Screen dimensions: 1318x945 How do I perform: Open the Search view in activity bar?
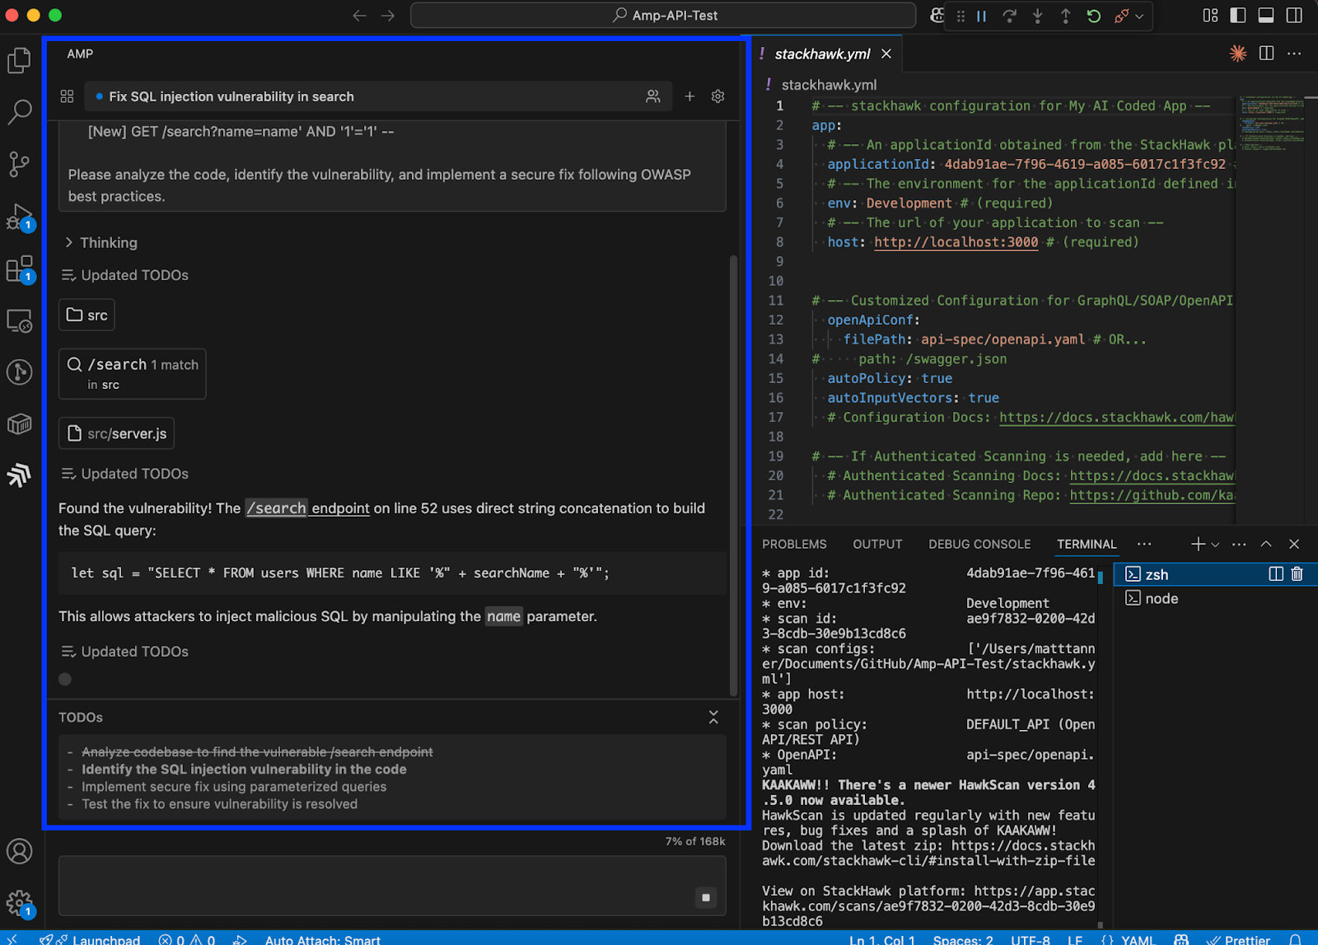tap(19, 111)
